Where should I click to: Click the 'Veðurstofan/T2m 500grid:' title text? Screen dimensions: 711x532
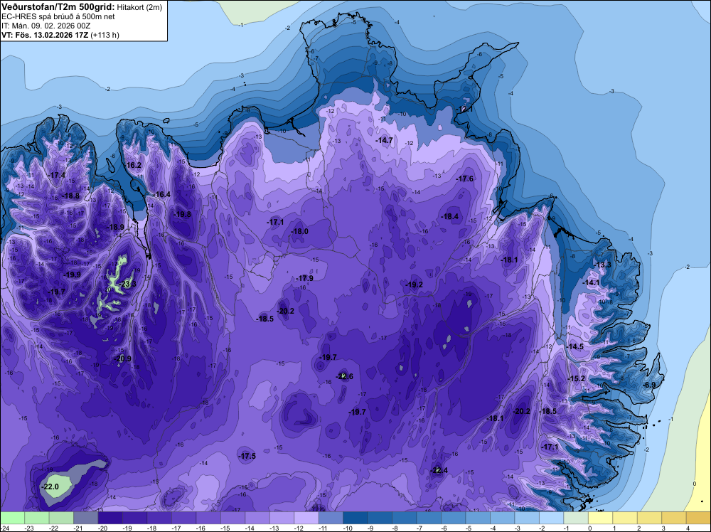(x=58, y=6)
